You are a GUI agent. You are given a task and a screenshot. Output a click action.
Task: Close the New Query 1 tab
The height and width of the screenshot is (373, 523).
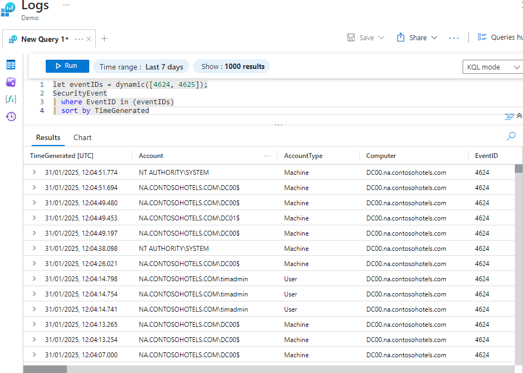tap(89, 39)
